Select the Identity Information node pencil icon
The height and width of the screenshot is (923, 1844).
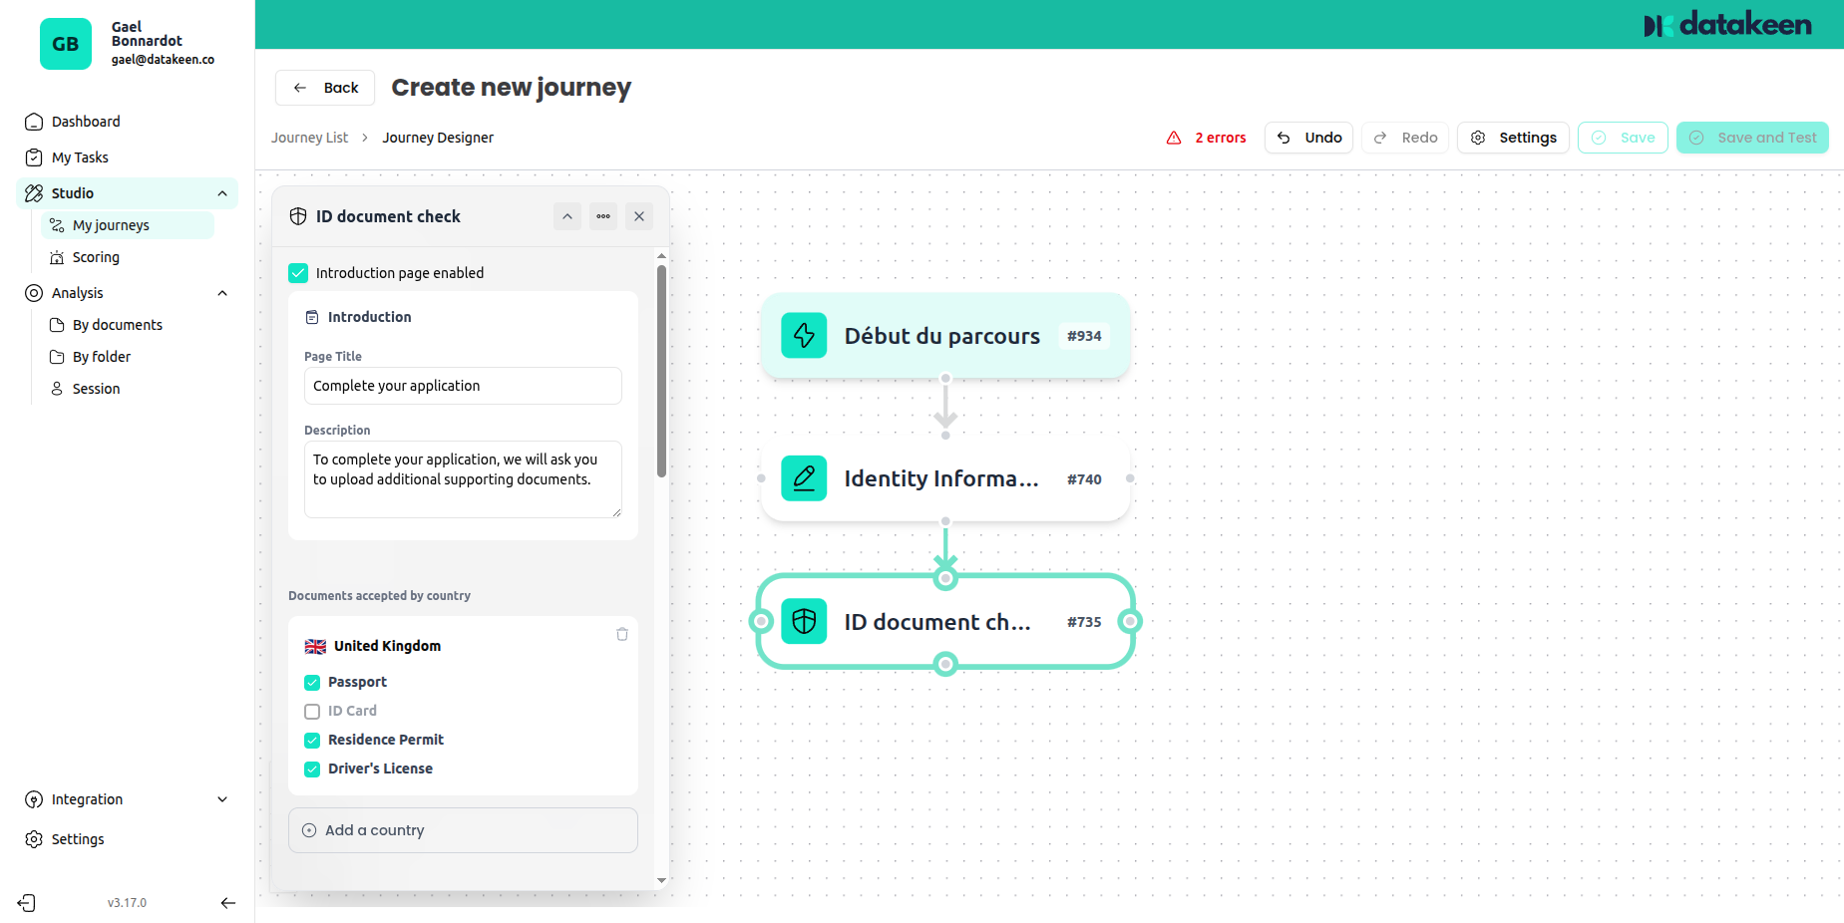pyautogui.click(x=804, y=478)
